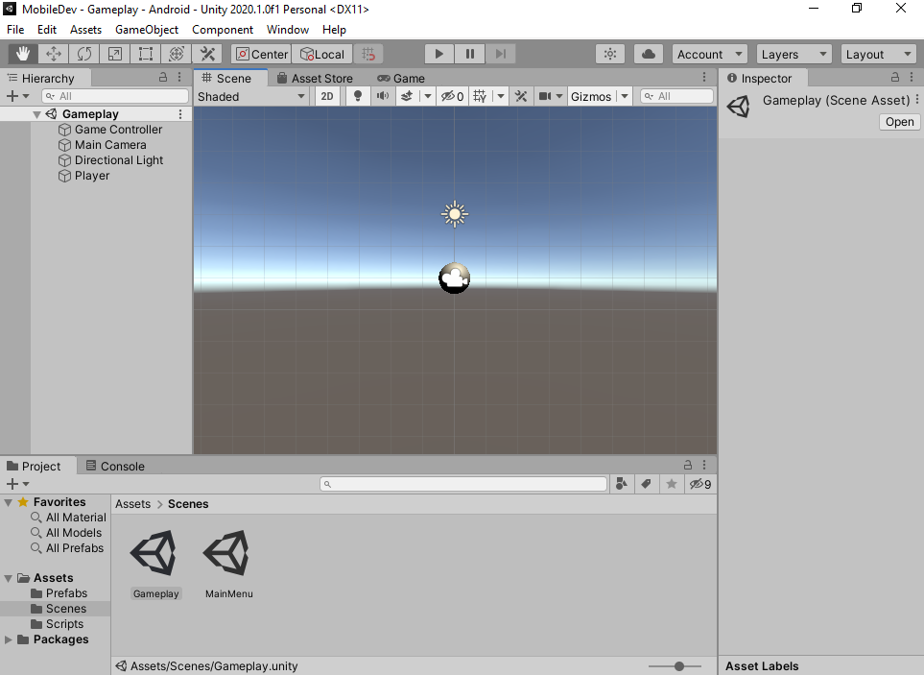The image size is (924, 675).
Task: Switch to the Asset Store tab
Action: coord(315,79)
